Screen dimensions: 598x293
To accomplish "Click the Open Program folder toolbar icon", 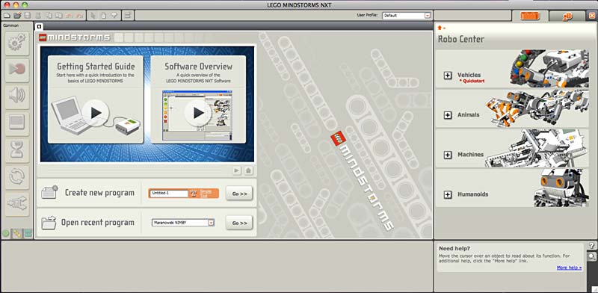I will tap(17, 16).
